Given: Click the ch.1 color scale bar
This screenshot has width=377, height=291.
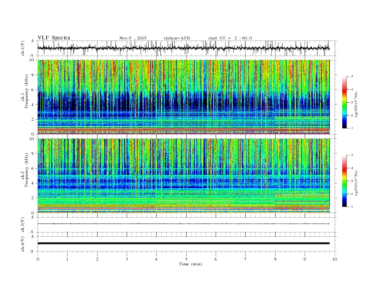Looking at the screenshot, I should pyautogui.click(x=344, y=102).
